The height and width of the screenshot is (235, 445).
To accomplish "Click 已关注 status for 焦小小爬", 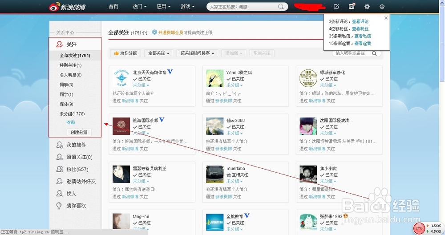I will [x=329, y=175].
